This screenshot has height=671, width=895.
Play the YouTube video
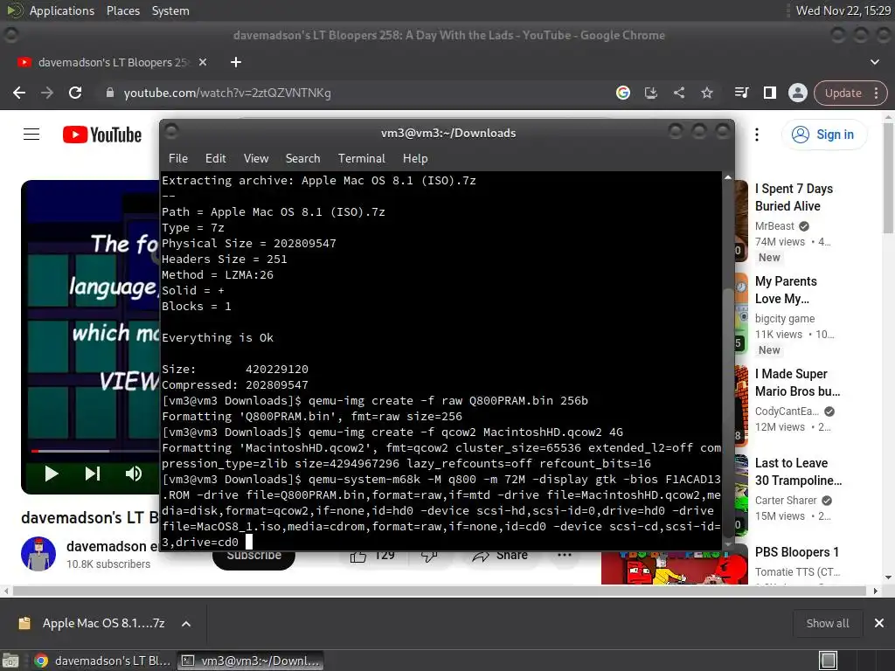[52, 474]
